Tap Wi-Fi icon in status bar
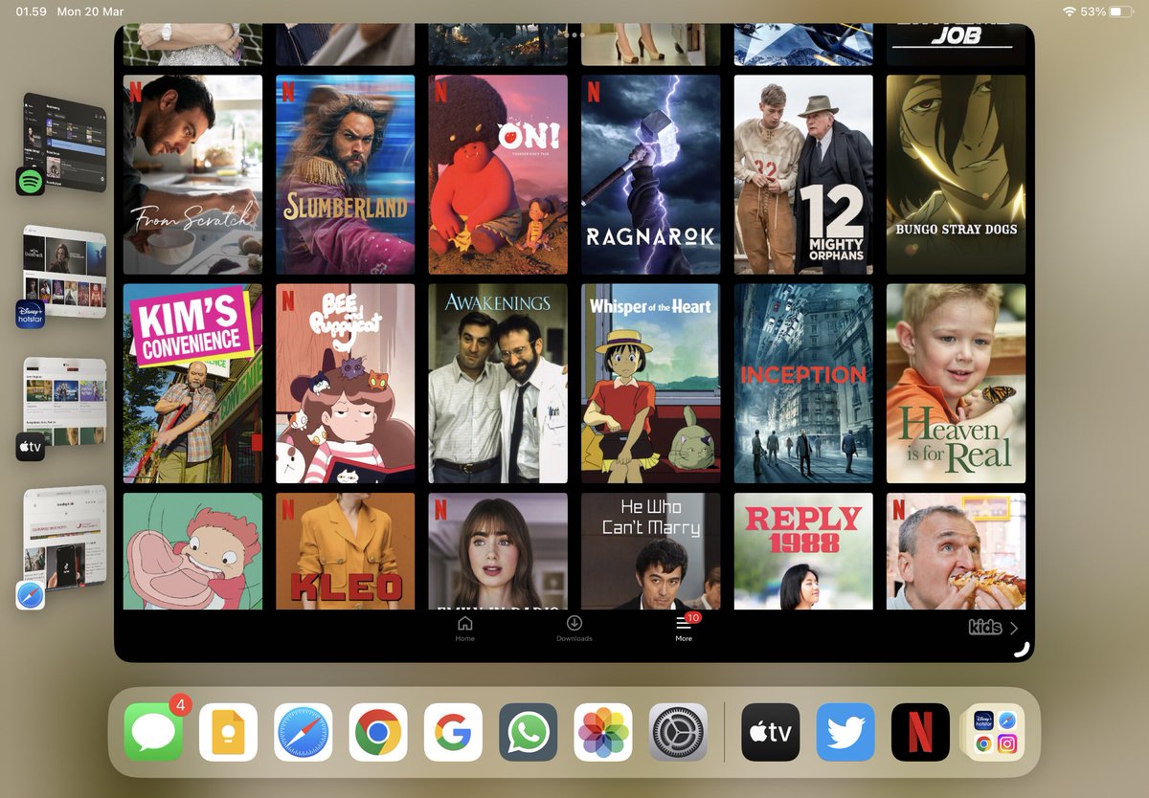 click(1070, 11)
